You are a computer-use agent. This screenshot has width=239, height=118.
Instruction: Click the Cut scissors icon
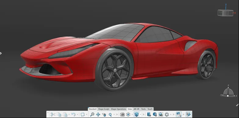(x=53, y=114)
